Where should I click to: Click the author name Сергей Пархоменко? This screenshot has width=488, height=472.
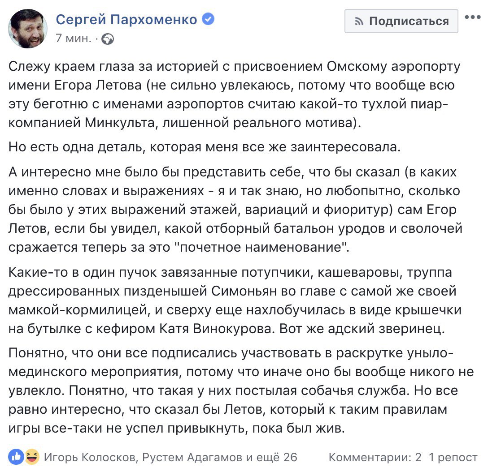[126, 20]
